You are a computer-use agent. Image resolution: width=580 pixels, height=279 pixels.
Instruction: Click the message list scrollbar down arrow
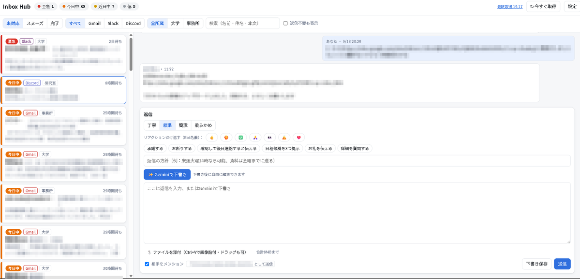(130, 276)
